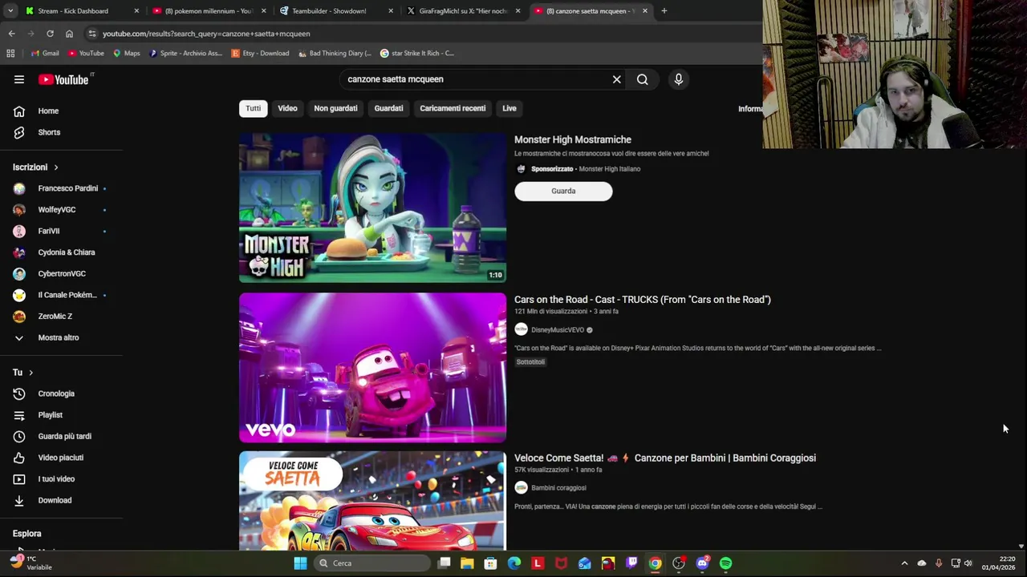Open the Etsy - Download bookmark
Viewport: 1027px width, 577px height.
[260, 53]
